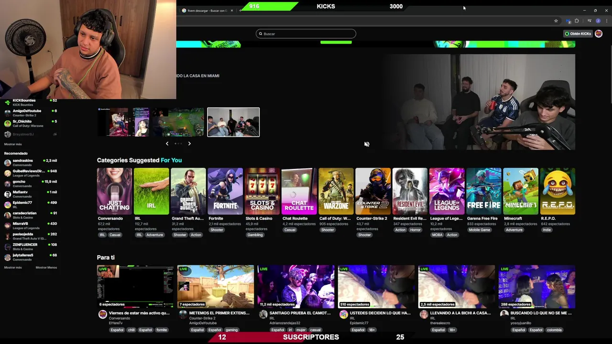The width and height of the screenshot is (612, 344).
Task: Open the Kick user avatar menu
Action: 599,33
